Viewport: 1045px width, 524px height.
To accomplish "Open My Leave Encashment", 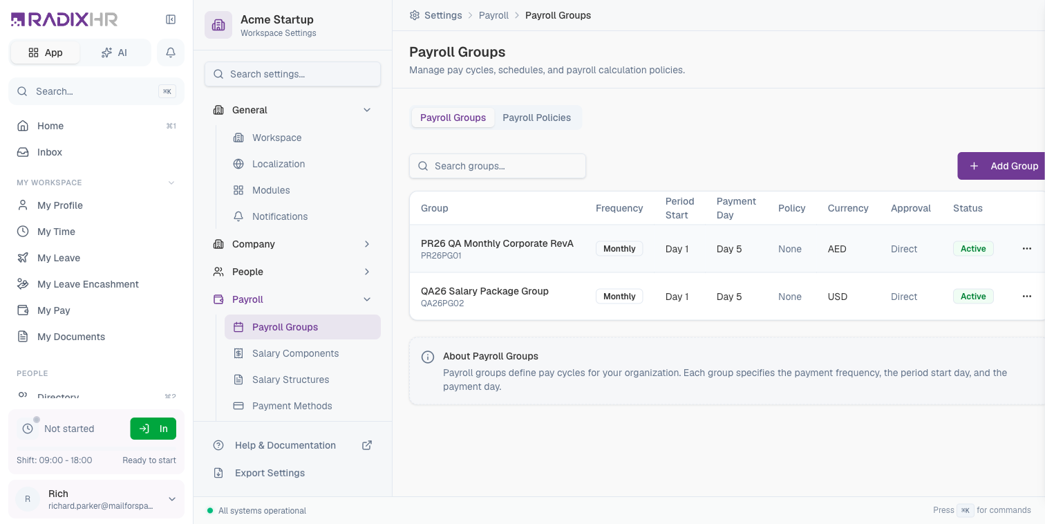I will [x=96, y=284].
